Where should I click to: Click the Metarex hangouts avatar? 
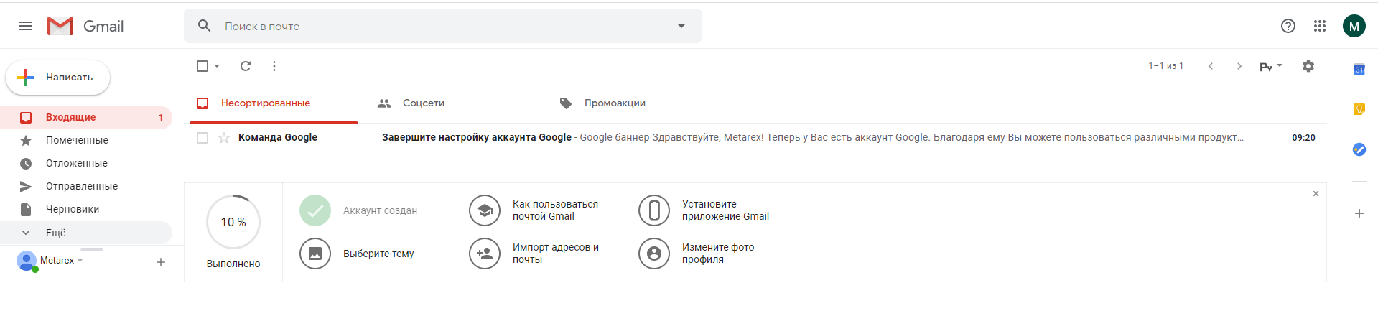(27, 261)
